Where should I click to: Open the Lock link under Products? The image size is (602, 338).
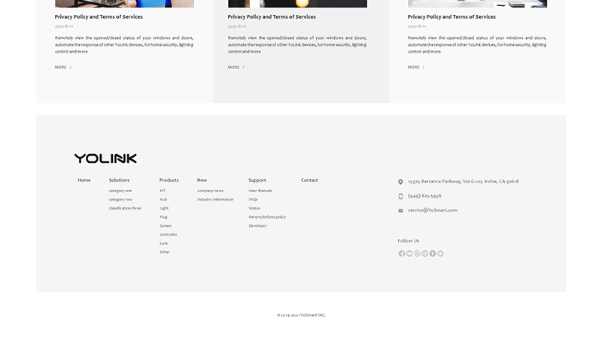click(163, 243)
